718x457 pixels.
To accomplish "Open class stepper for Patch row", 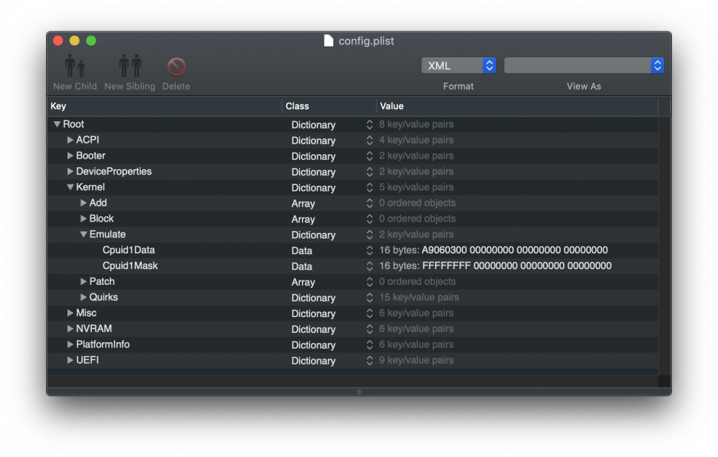I will [x=370, y=282].
